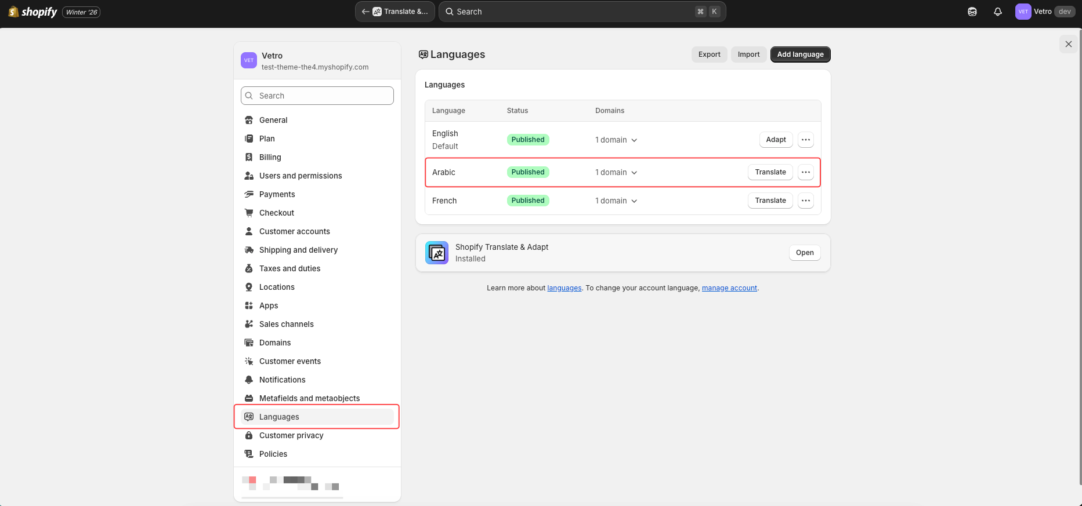
Task: Click the Shopify logo
Action: [33, 12]
